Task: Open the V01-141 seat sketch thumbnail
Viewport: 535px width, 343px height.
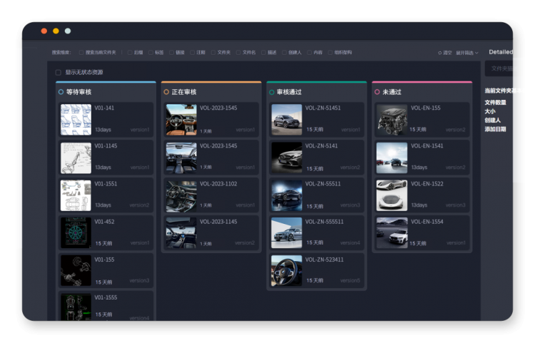Action: [x=76, y=120]
